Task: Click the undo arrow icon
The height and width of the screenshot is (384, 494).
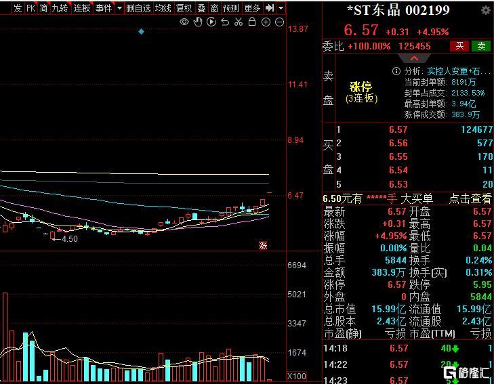Action: pos(225,22)
